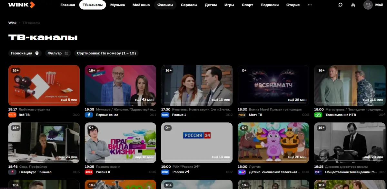Click the Первый канал logo icon
The height and width of the screenshot is (189, 387).
pos(89,115)
